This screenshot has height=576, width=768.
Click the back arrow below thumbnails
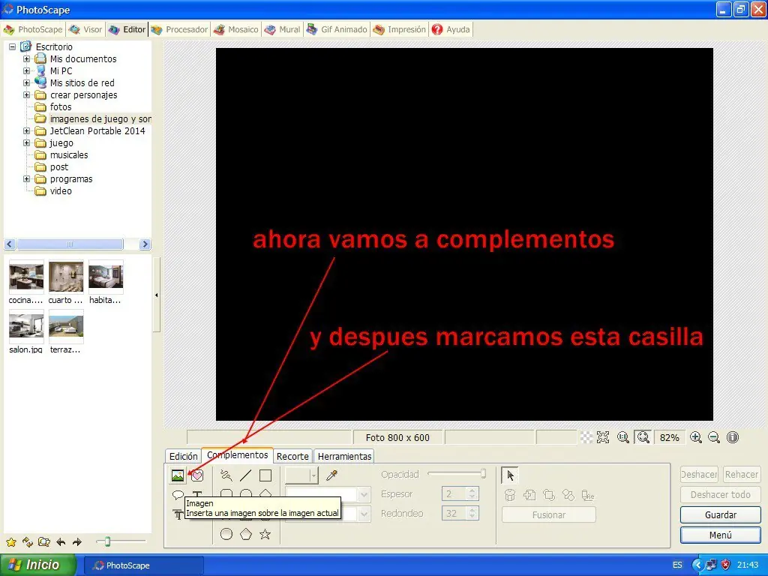click(61, 541)
